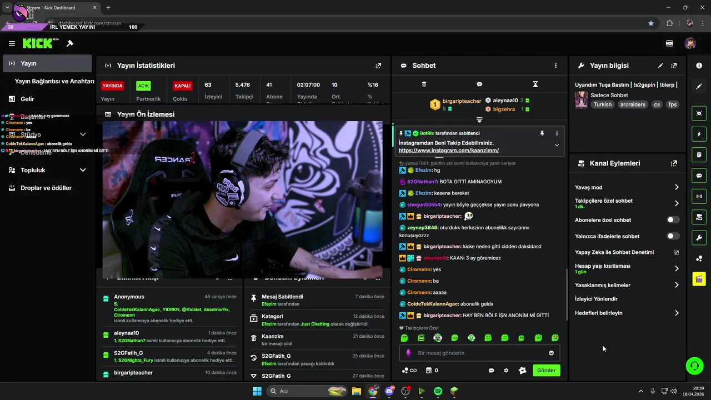Collapse the gifter leaderboard arrow

click(x=479, y=120)
